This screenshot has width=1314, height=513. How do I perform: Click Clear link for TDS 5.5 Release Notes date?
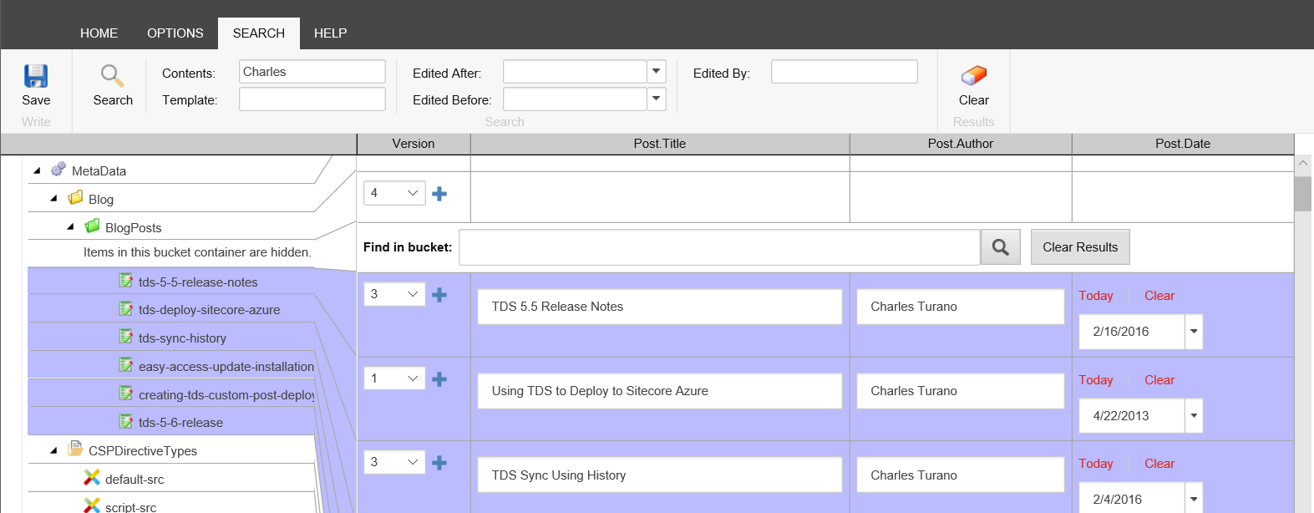(1159, 296)
